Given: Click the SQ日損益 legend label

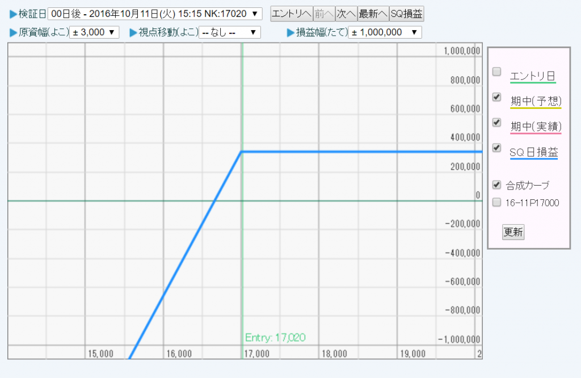Looking at the screenshot, I should (x=534, y=152).
